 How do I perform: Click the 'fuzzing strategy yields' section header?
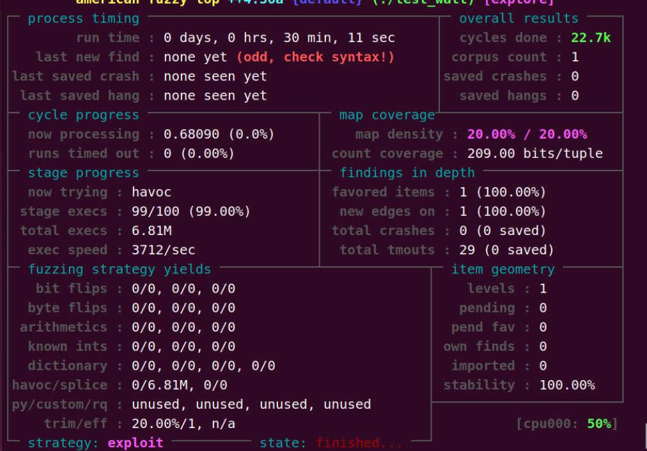[x=120, y=269]
